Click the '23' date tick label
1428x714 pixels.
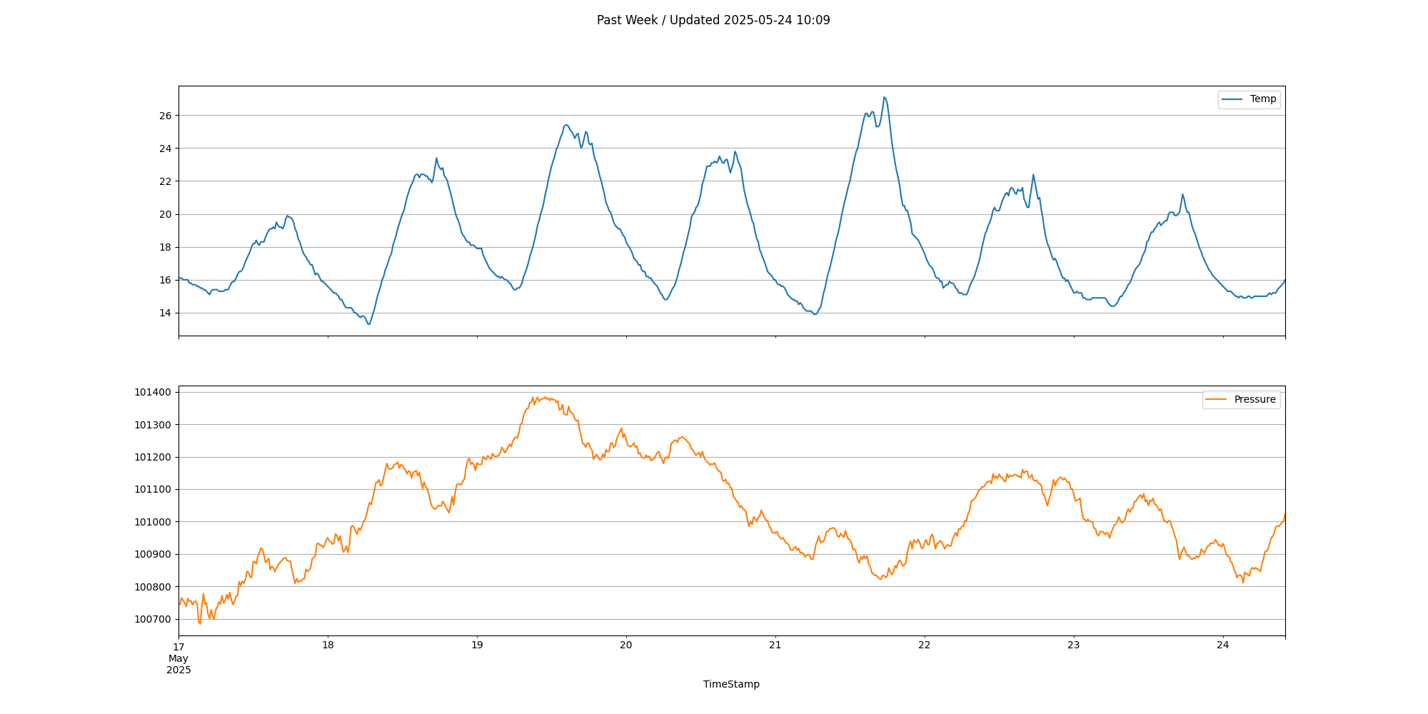pos(1074,645)
